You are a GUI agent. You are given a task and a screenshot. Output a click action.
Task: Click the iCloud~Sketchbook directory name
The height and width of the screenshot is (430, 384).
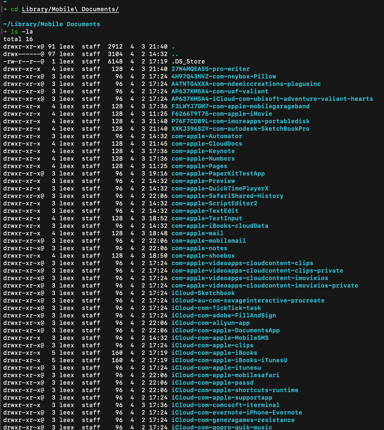[x=203, y=293]
